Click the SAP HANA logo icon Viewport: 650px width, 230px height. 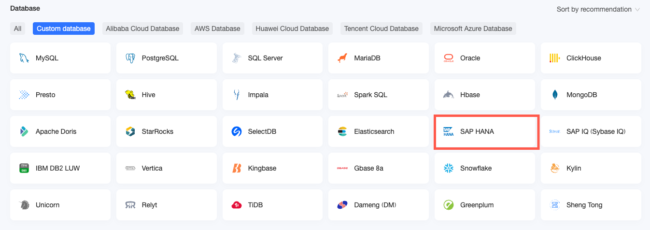449,131
